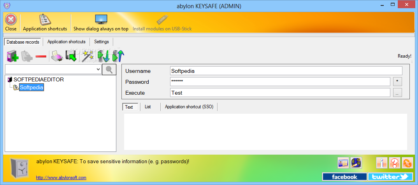Click the grayed clipboard add-entry icon

26,56
